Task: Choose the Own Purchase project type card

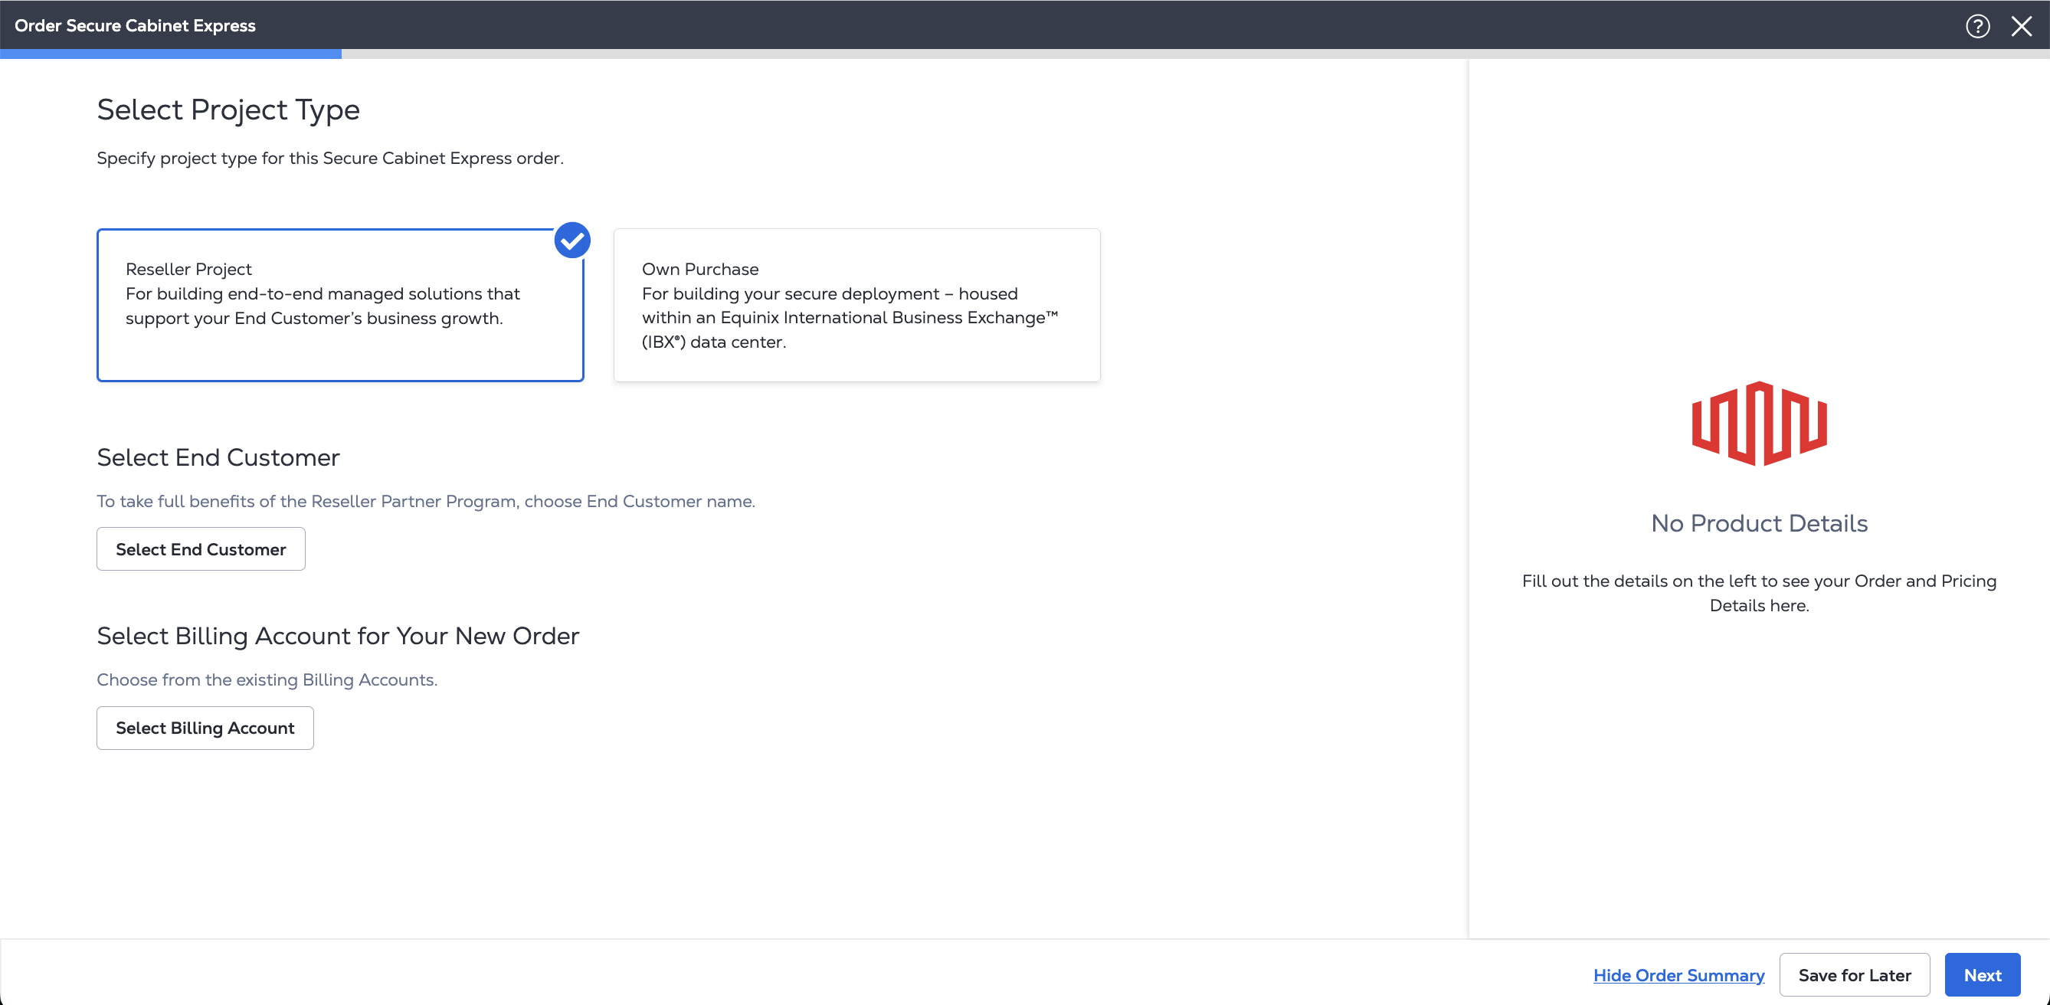Action: (x=856, y=305)
